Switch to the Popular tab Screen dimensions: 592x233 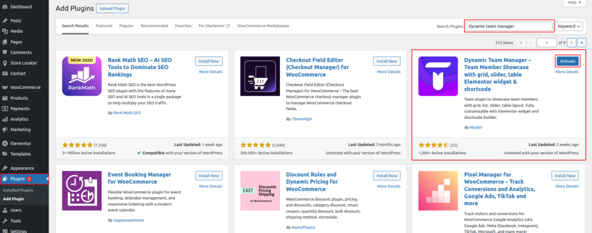point(126,26)
